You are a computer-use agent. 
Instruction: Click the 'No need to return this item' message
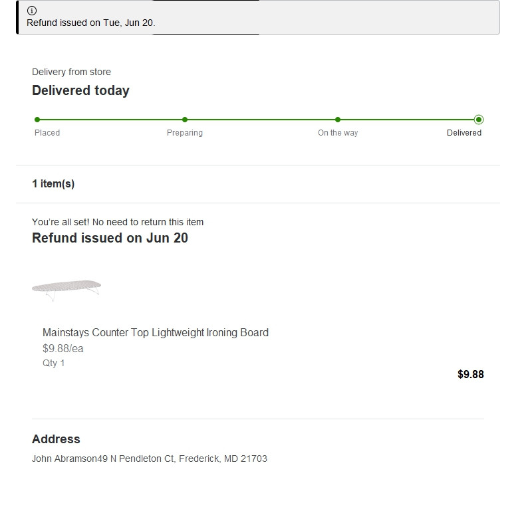click(x=118, y=222)
